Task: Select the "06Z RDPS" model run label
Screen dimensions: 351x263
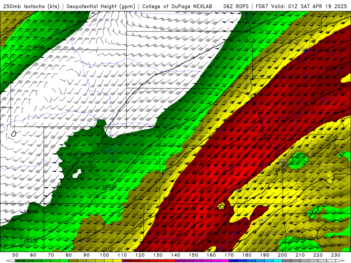Action: point(236,6)
